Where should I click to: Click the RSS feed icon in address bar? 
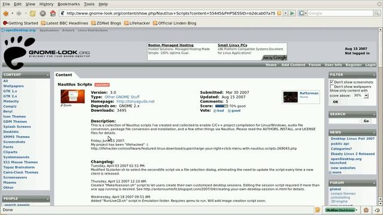click(279, 13)
